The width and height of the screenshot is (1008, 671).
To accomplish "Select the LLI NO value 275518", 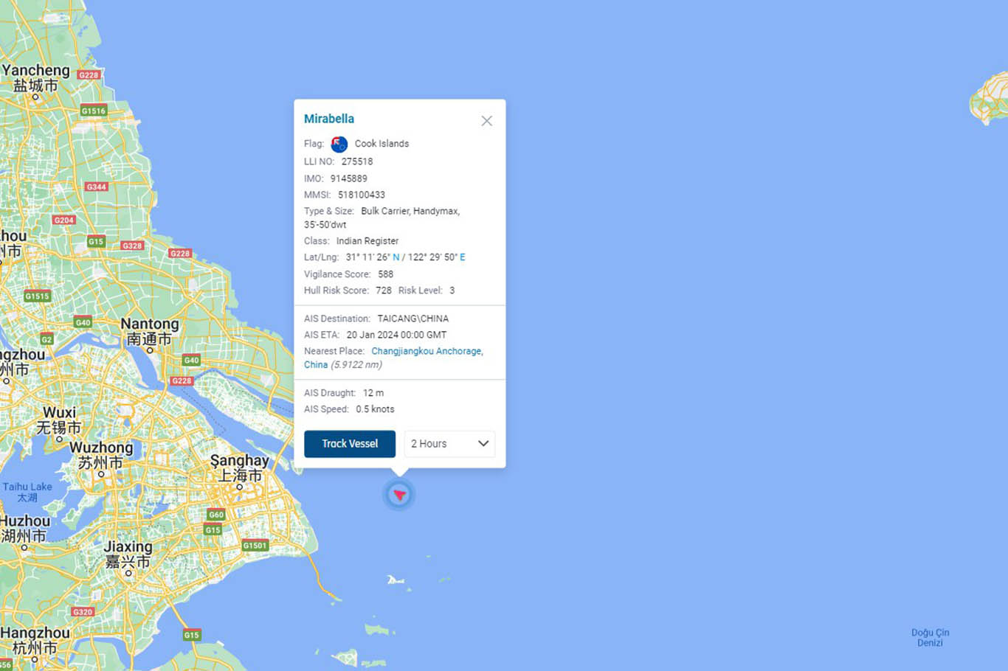I will coord(357,161).
